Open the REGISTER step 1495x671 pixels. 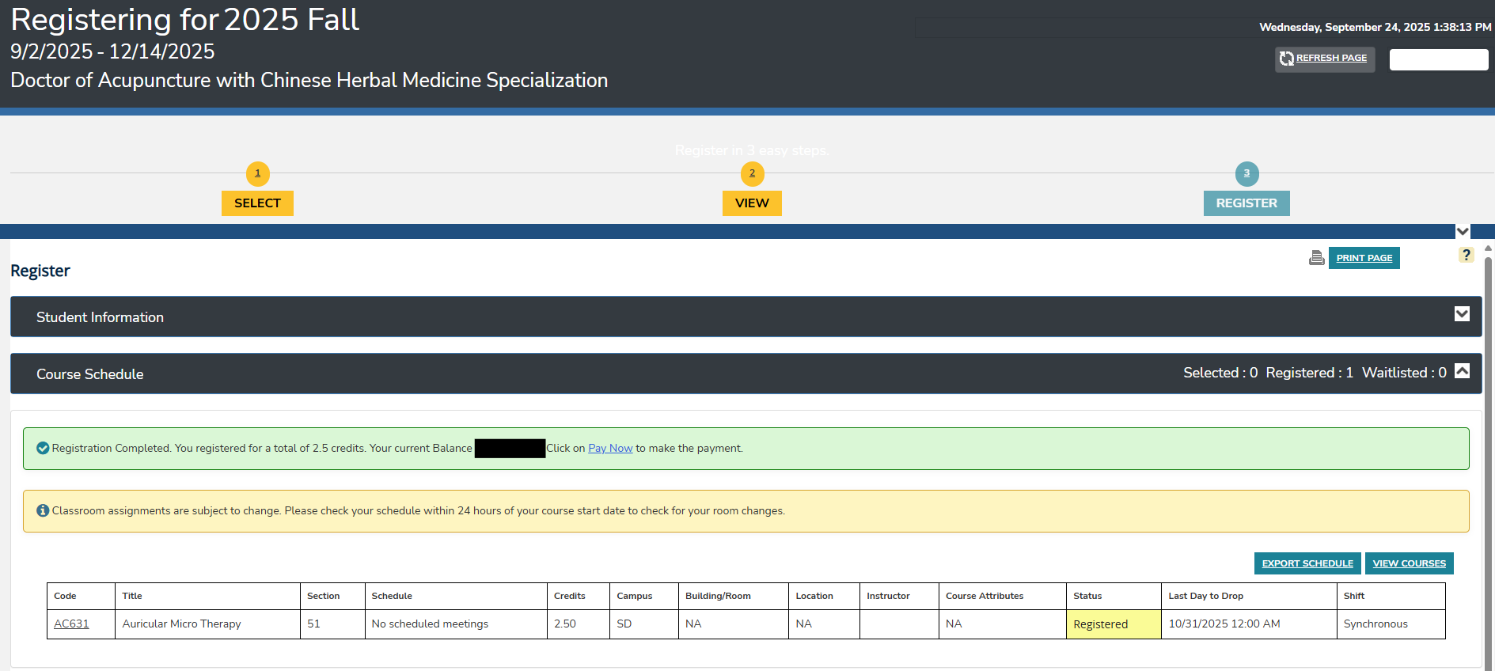coord(1246,203)
